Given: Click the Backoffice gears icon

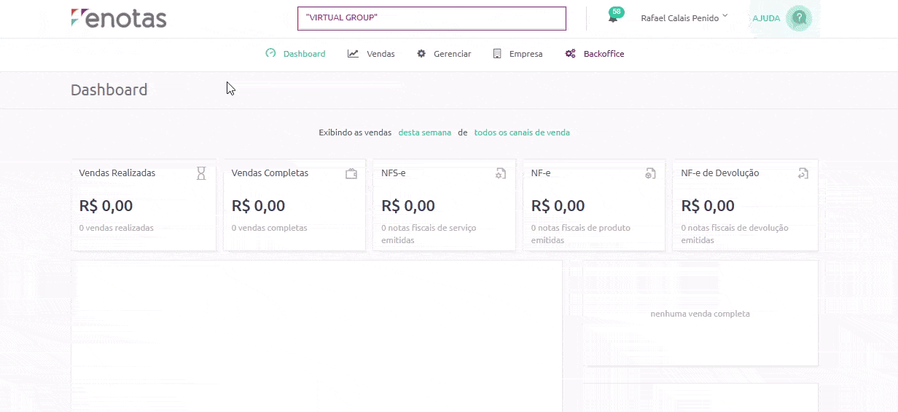Looking at the screenshot, I should pyautogui.click(x=571, y=54).
